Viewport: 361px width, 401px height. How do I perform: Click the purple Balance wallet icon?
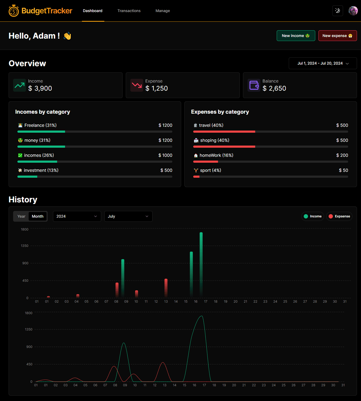point(254,85)
